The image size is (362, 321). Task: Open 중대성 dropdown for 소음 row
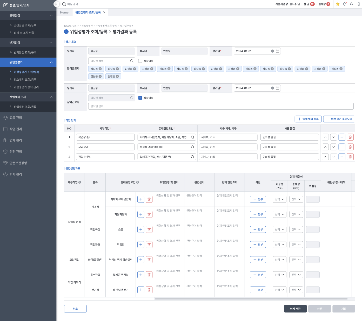[296, 229]
